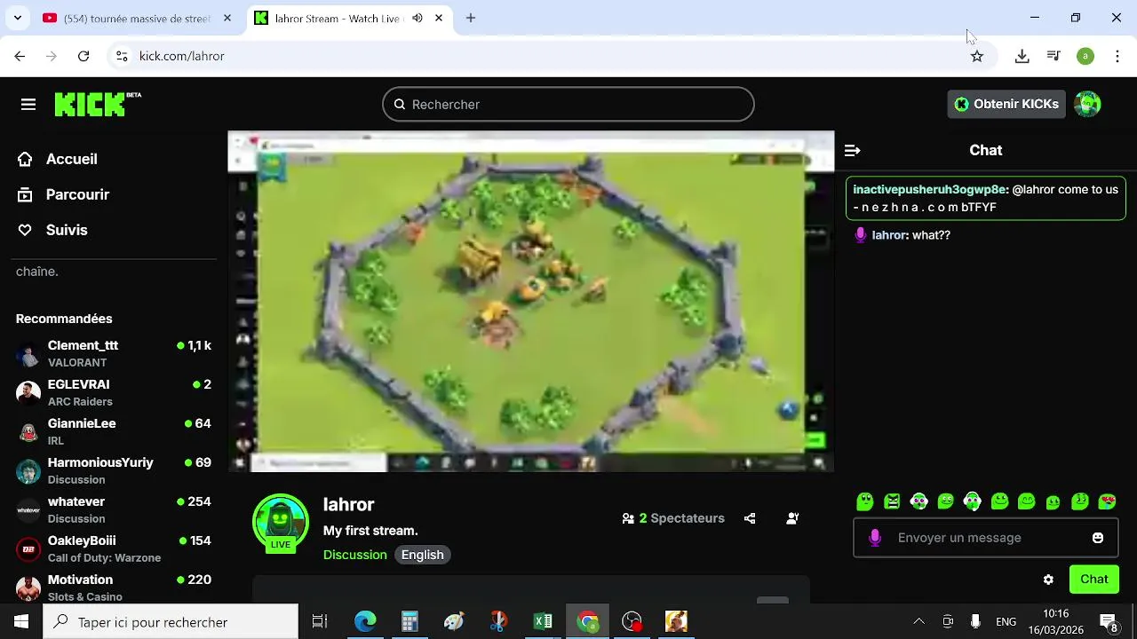
Task: Mute the lahror Stream tab audio
Action: click(x=417, y=18)
